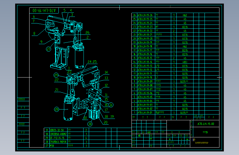This screenshot has height=155, width=239.
Task: Click A70-LH-19-22 in the table
Action: [x=145, y=31]
